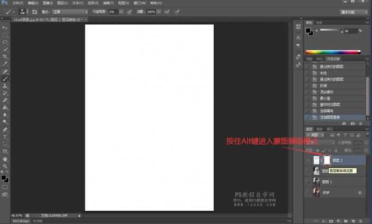Select the Crop tool

coord(5,56)
